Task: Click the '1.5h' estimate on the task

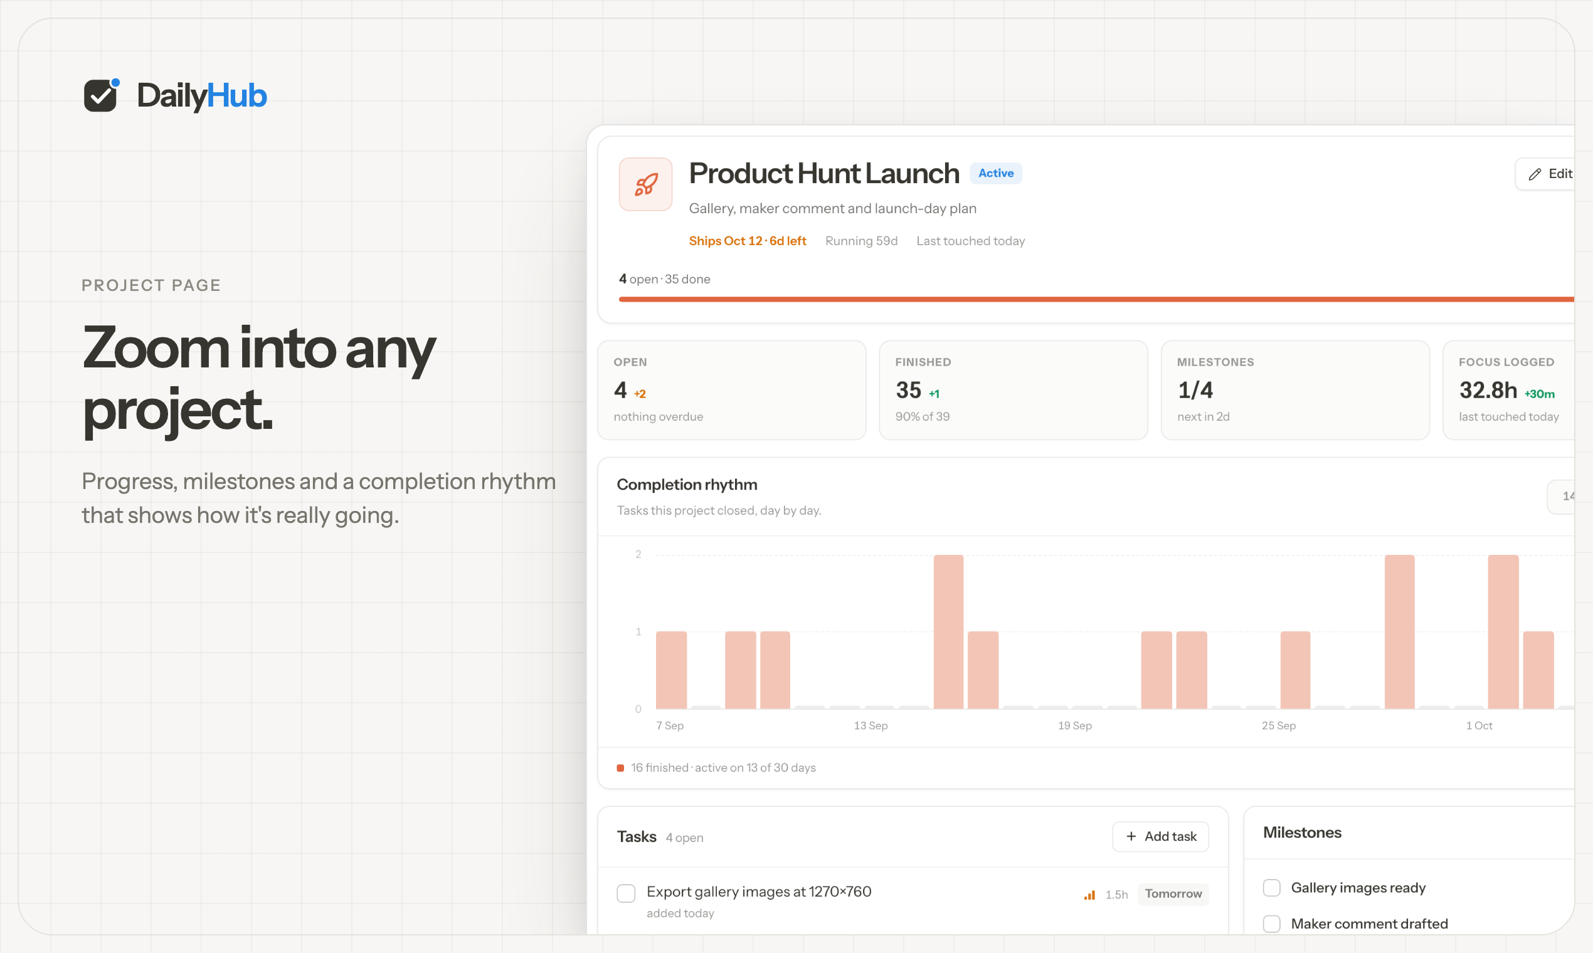Action: click(1116, 895)
